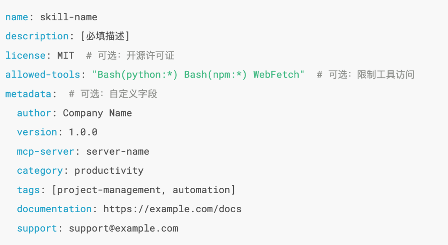Click 'project-management' in the tags list
The height and width of the screenshot is (245, 448).
[109, 190]
